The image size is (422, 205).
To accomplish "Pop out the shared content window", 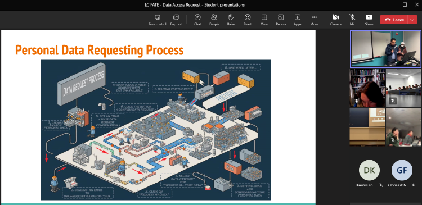I will [x=176, y=20].
